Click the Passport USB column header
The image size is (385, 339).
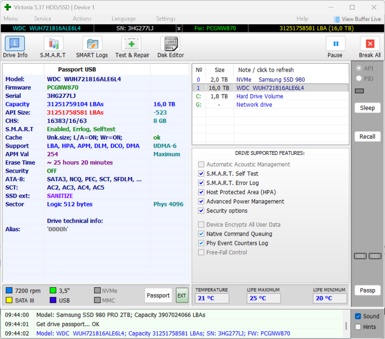(x=77, y=70)
